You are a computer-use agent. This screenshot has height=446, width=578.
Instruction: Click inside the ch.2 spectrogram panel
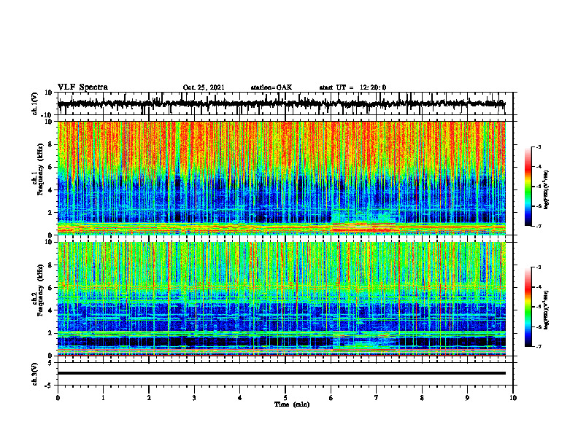tap(282, 299)
